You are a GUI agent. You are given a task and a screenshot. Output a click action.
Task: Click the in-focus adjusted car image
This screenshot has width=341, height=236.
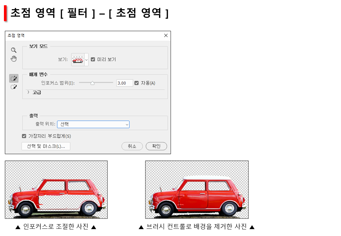tap(56, 190)
